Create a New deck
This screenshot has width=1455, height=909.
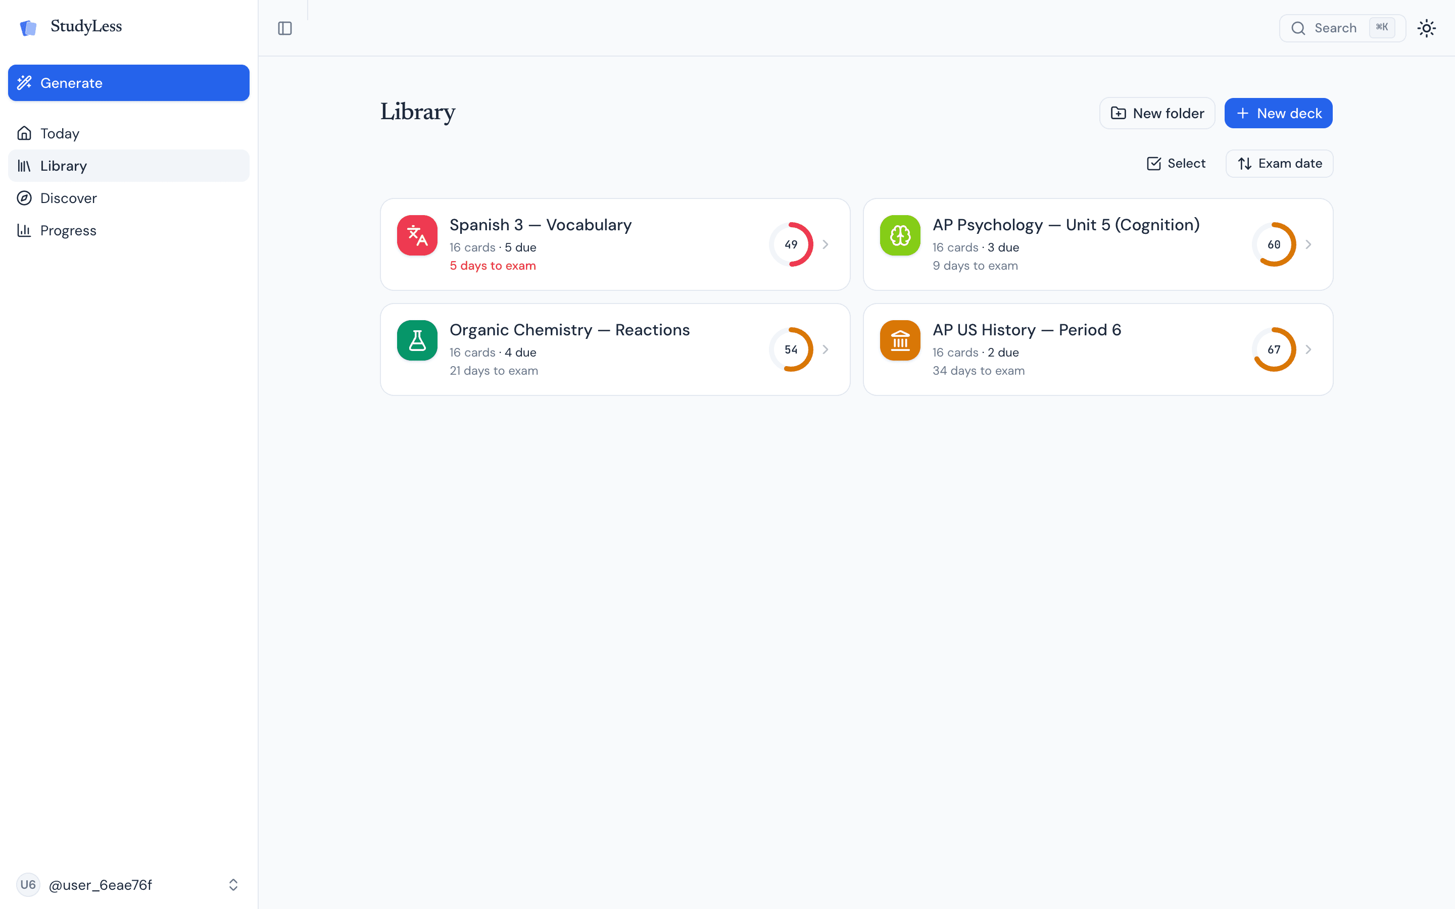(x=1278, y=113)
